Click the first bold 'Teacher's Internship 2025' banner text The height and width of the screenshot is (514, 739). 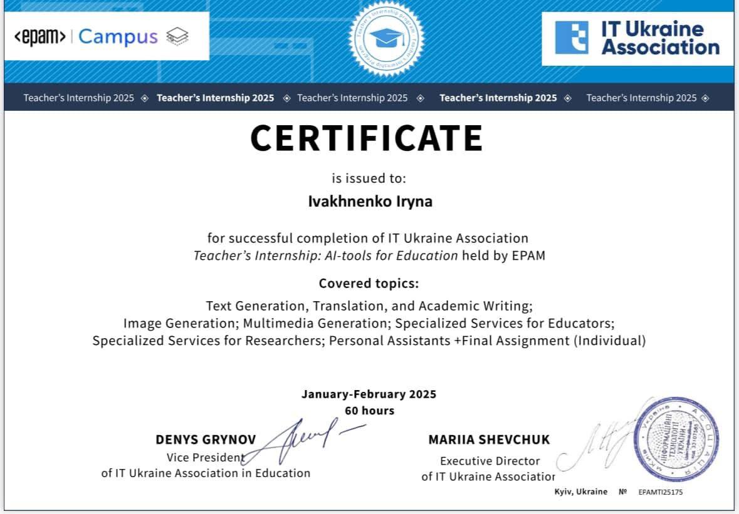pyautogui.click(x=216, y=98)
